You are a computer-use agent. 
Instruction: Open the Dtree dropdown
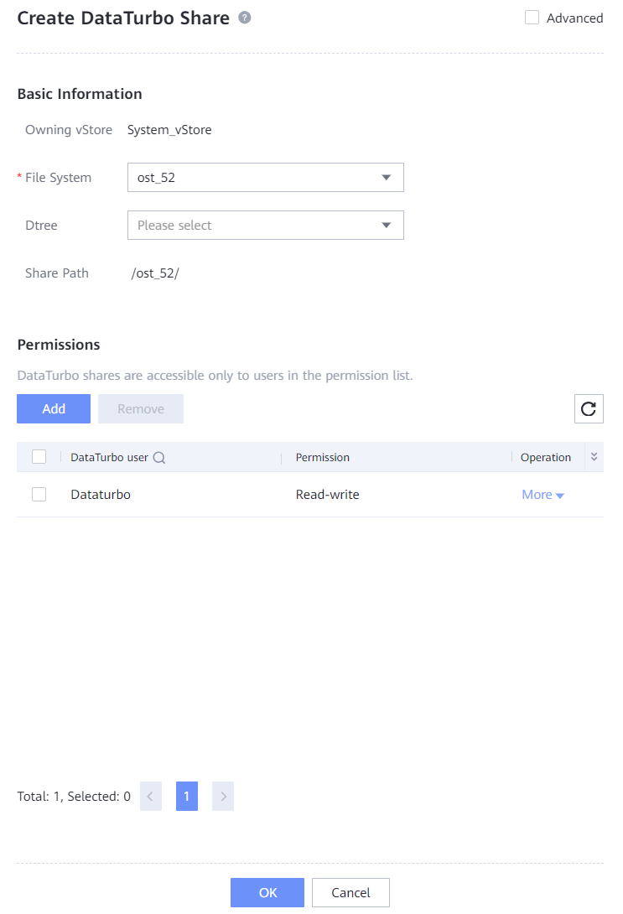tap(265, 226)
